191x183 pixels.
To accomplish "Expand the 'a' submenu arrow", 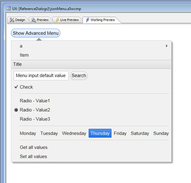I will pos(167,46).
